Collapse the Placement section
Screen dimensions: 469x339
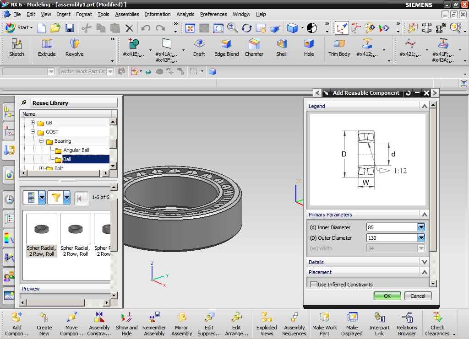424,272
